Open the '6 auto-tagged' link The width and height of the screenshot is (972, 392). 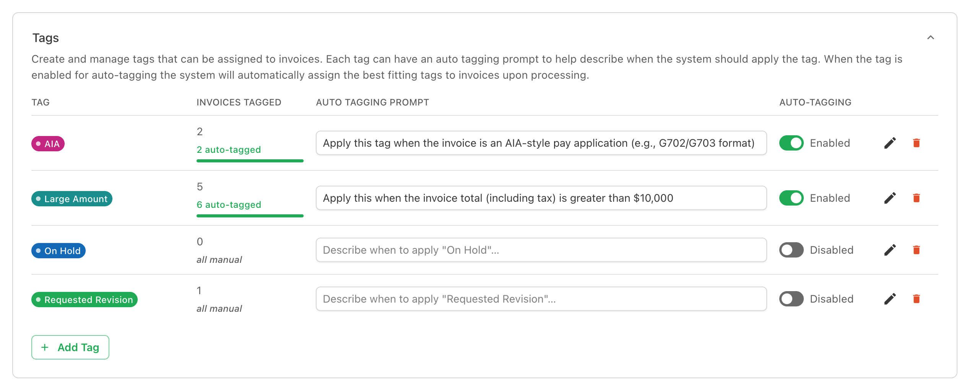[229, 205]
